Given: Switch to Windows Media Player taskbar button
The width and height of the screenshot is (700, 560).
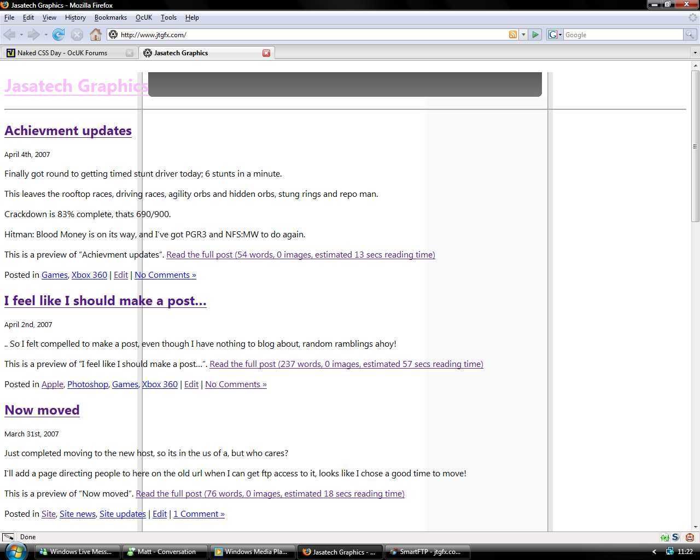Looking at the screenshot, I should [x=252, y=552].
